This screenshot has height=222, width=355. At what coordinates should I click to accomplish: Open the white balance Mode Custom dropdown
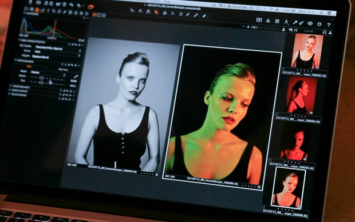click(48, 73)
